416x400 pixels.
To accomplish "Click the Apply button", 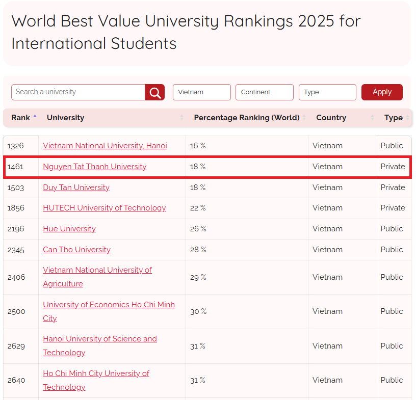I will point(382,92).
